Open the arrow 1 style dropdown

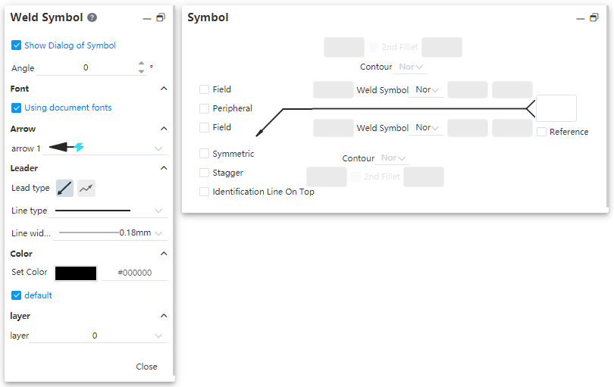point(158,148)
